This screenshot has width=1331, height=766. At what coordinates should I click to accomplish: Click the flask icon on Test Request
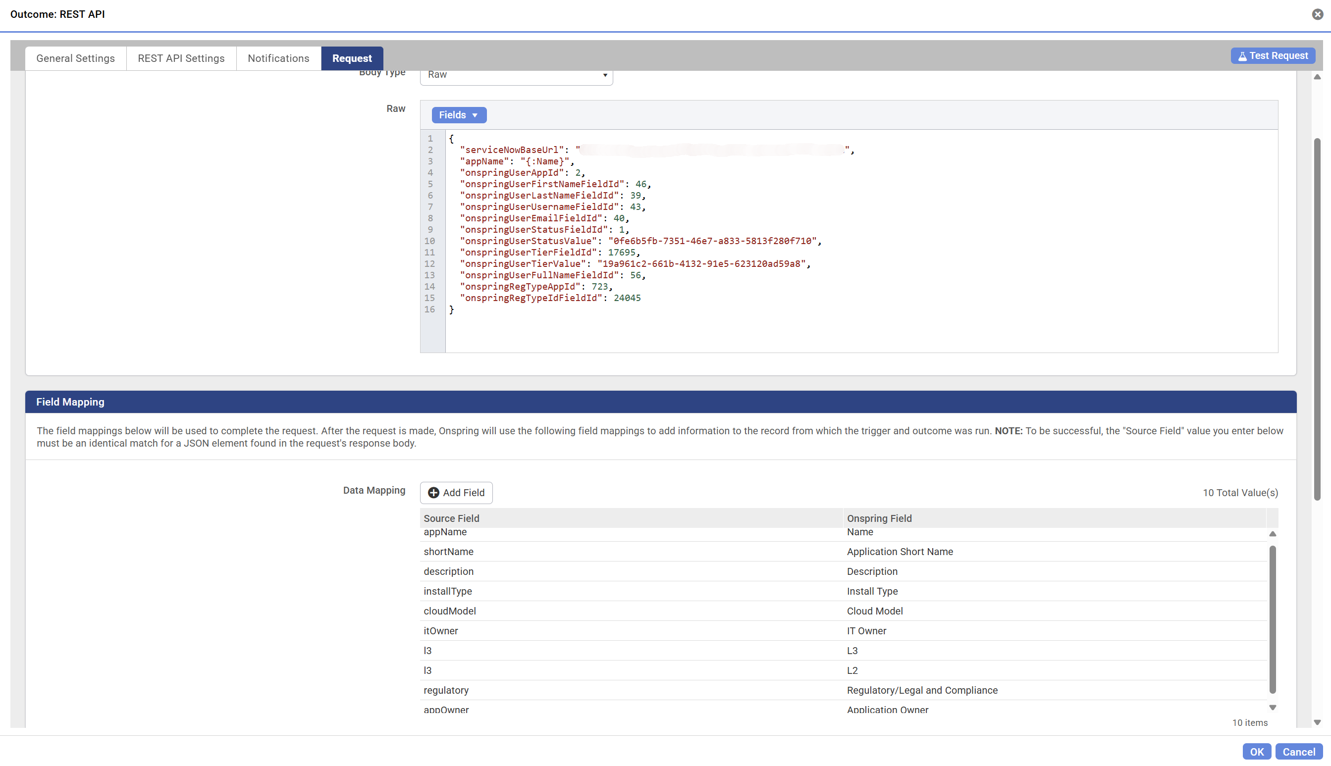click(1243, 56)
